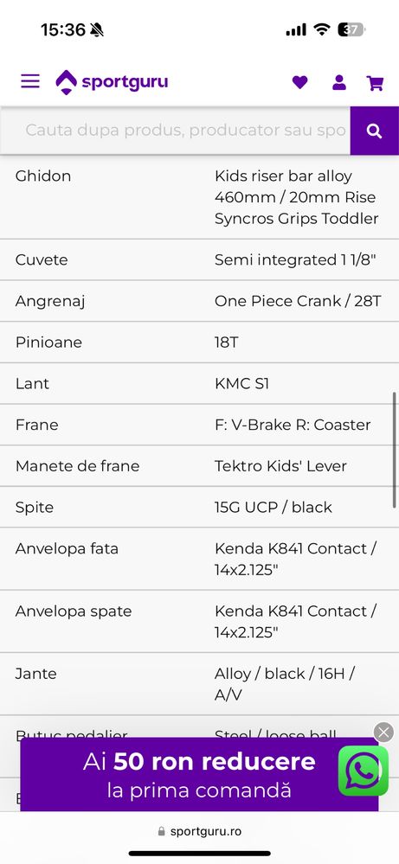Tap the Anvelopa fata row
Viewport: 399px width, 864px height.
point(199,559)
